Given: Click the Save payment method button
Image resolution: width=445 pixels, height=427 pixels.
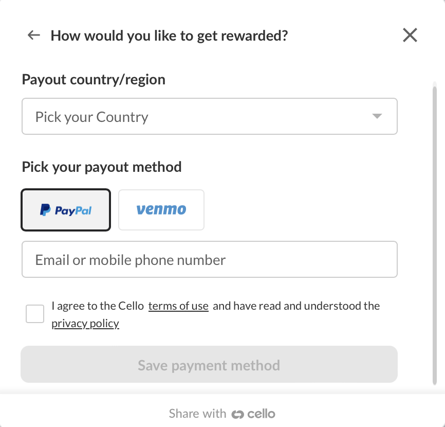Looking at the screenshot, I should pyautogui.click(x=209, y=364).
